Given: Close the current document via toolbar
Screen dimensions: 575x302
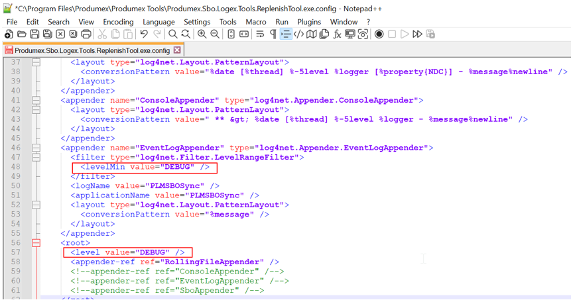Looking at the screenshot, I should [60, 34].
